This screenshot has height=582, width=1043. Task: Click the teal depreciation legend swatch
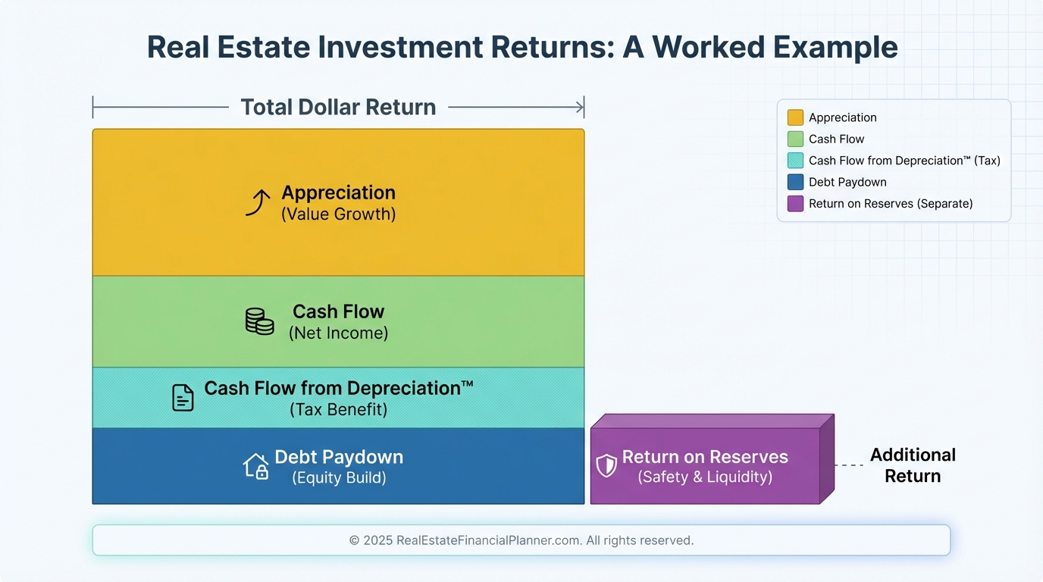(795, 161)
